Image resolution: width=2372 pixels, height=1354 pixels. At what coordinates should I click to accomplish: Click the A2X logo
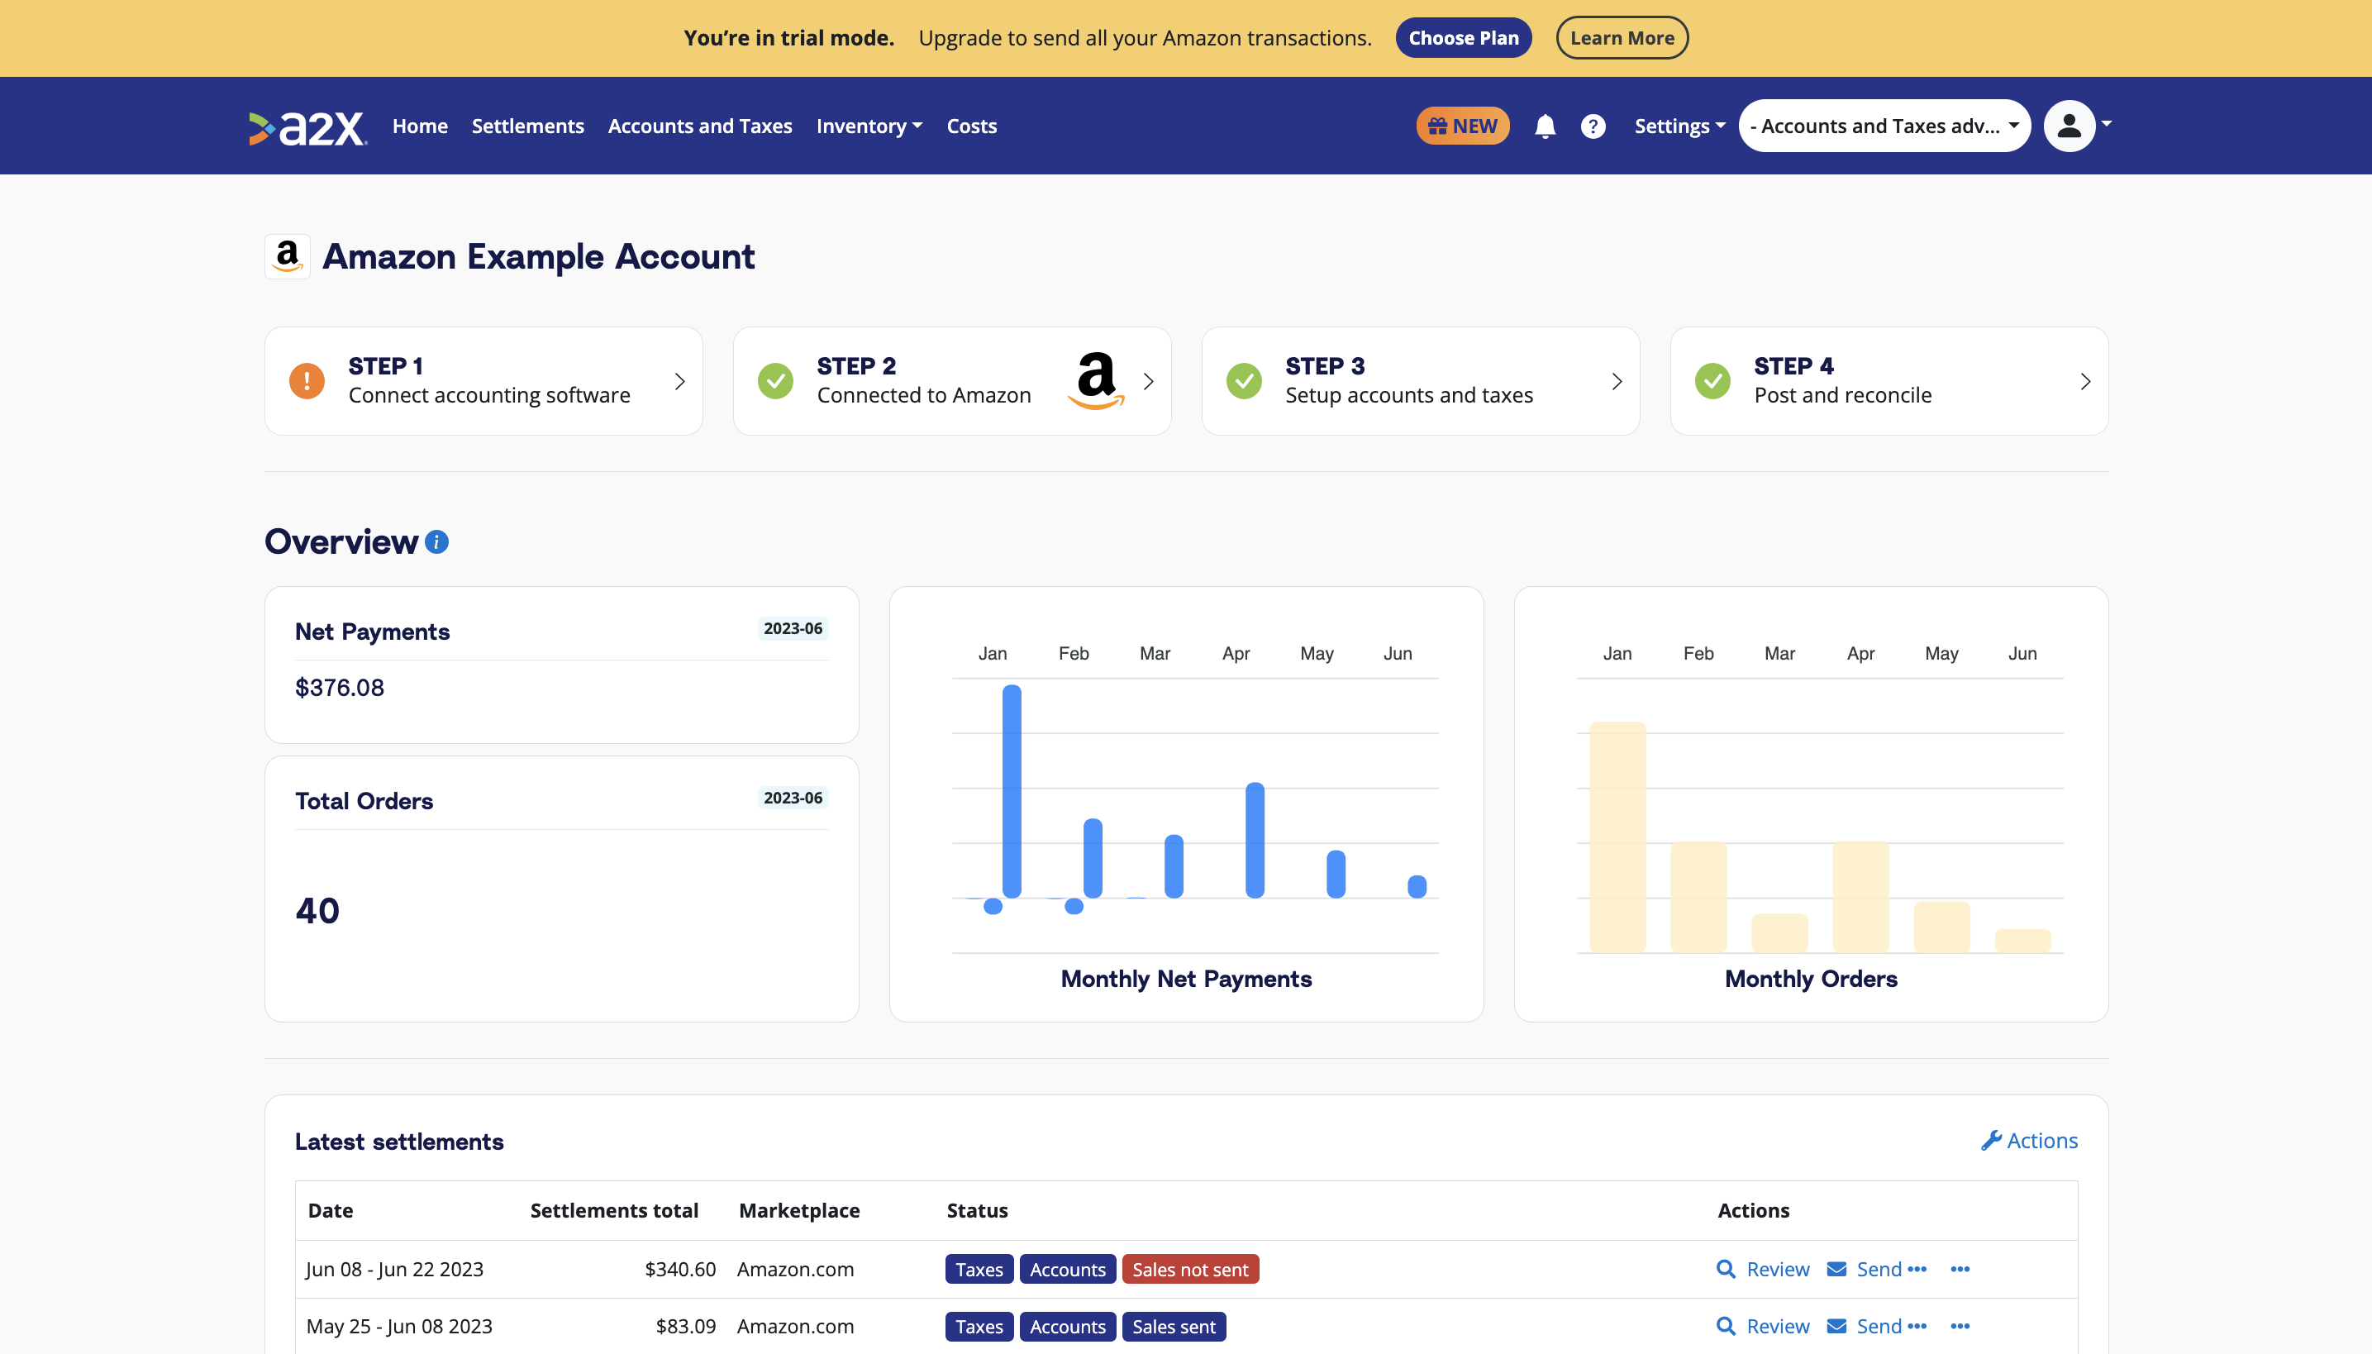307,127
